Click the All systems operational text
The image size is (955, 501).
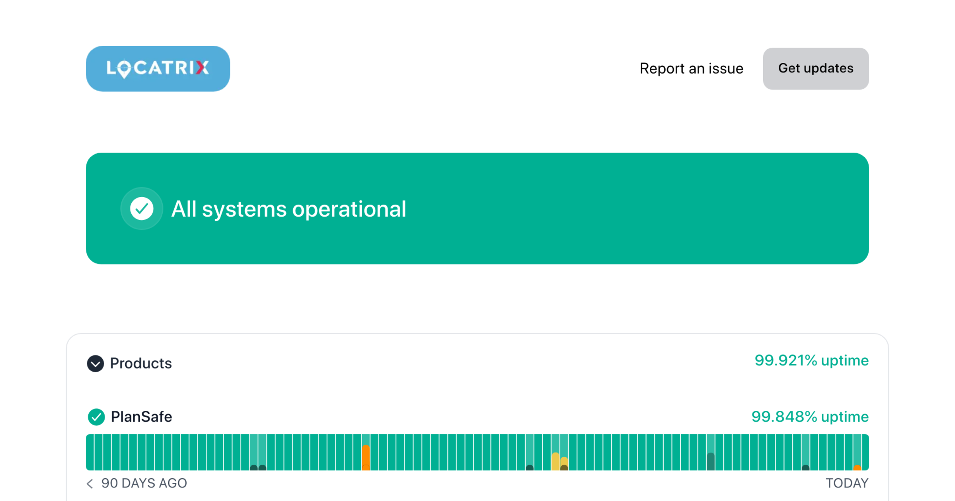pyautogui.click(x=288, y=209)
